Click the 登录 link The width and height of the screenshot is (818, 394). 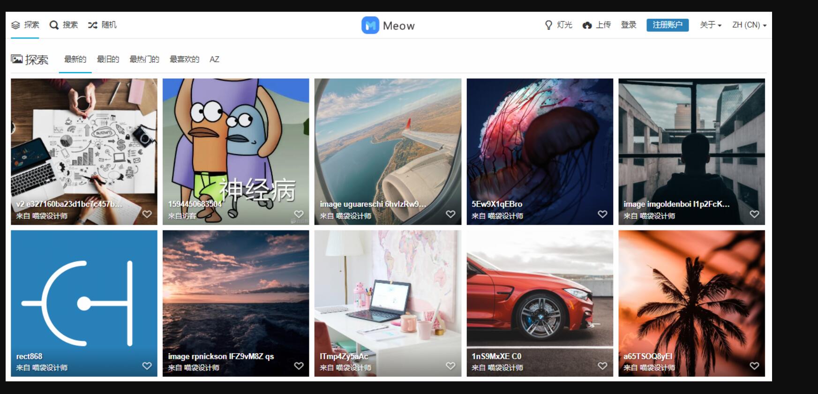629,25
